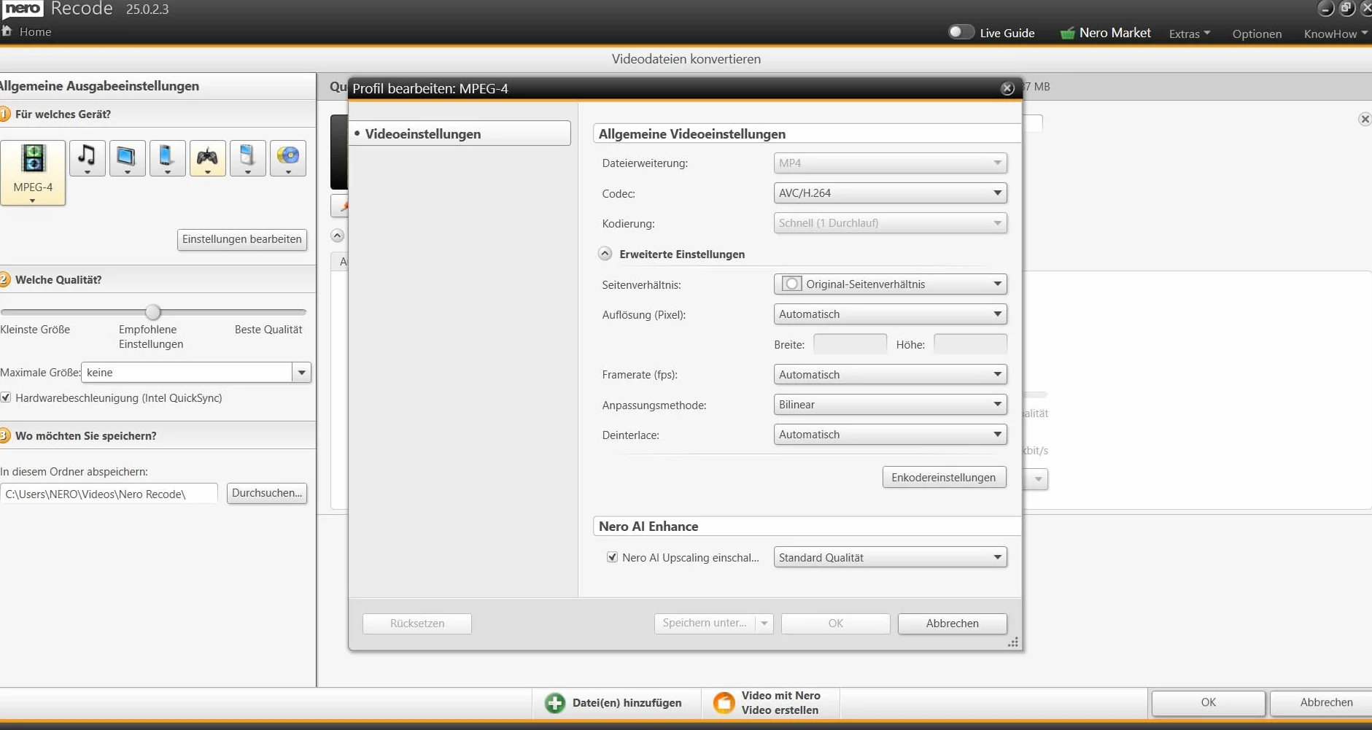
Task: Open Enkodereinstellungen
Action: click(x=944, y=478)
